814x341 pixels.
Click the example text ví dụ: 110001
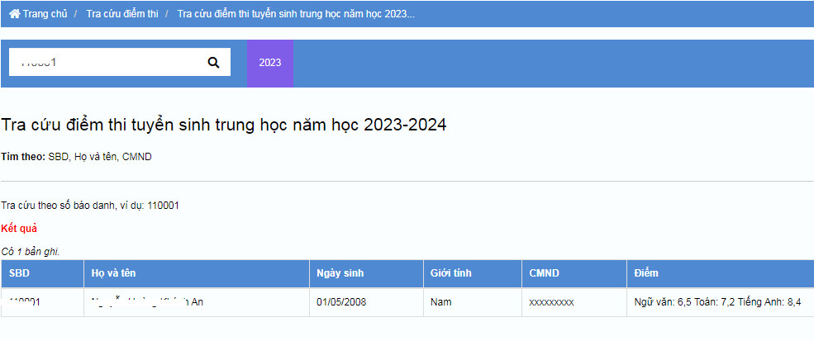[x=150, y=206]
